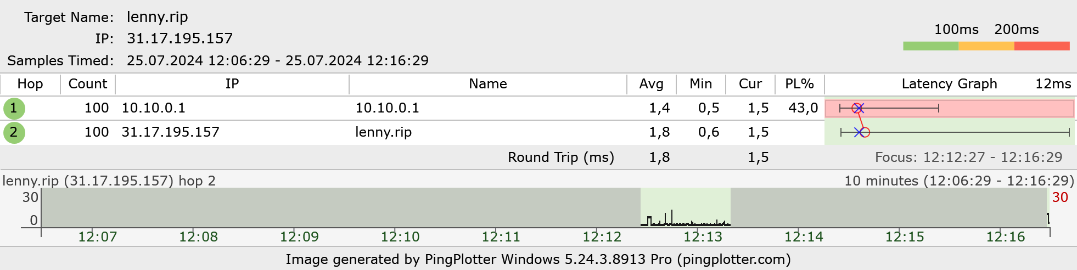Viewport: 1077px width, 270px height.
Task: Click the Latency Graph column header
Action: click(x=950, y=84)
